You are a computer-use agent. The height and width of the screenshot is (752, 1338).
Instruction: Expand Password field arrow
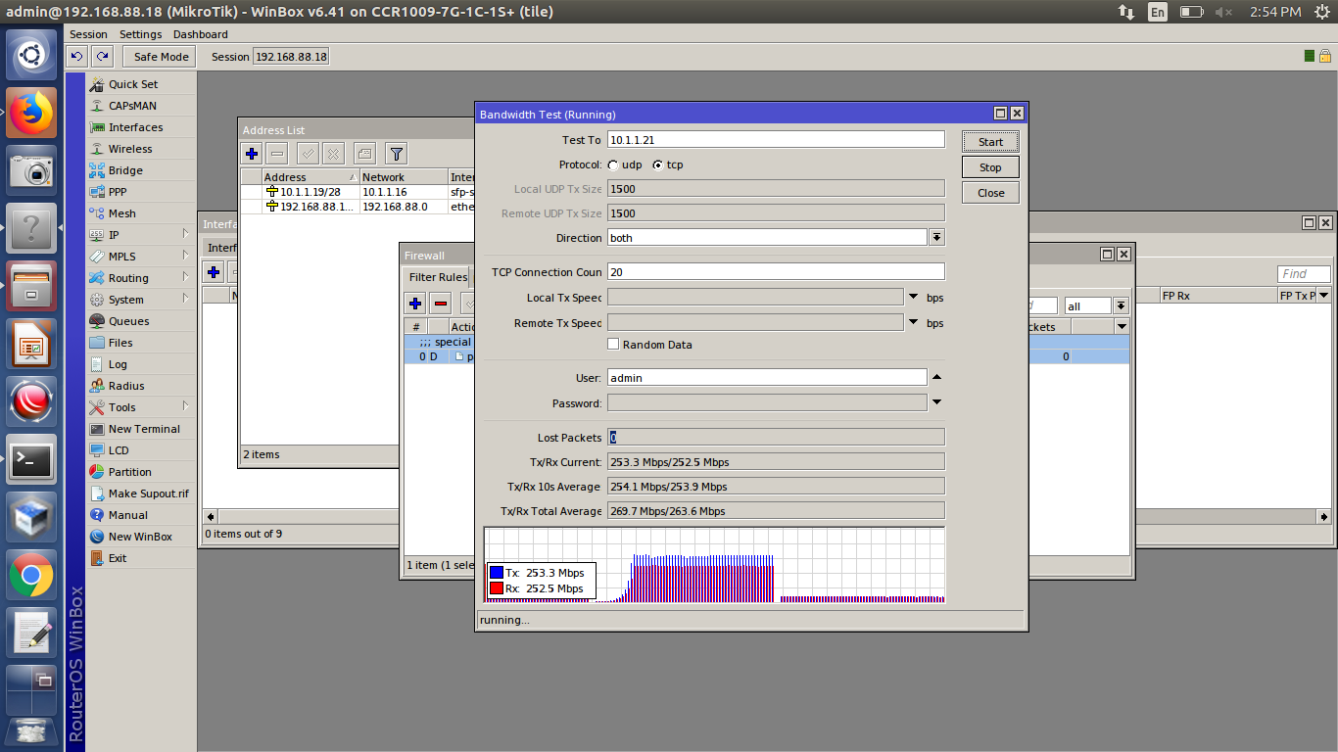coord(936,402)
